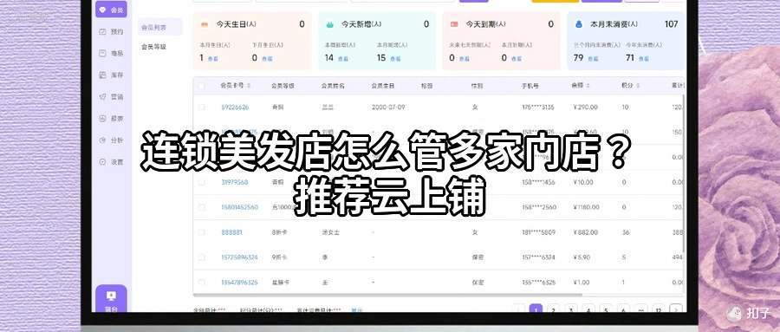Click balance ¥1180.00
Viewport: 780px width, 332px height.
tap(587, 207)
